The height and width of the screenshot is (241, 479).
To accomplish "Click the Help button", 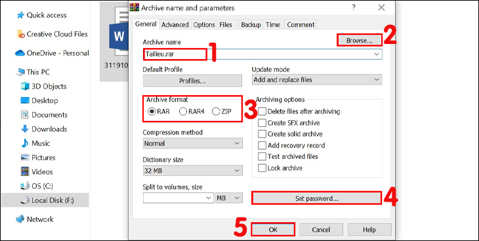I will tap(369, 229).
